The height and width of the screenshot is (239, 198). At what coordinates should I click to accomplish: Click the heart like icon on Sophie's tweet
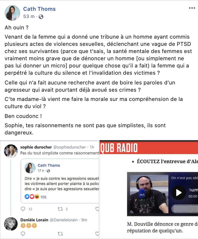[97, 209]
